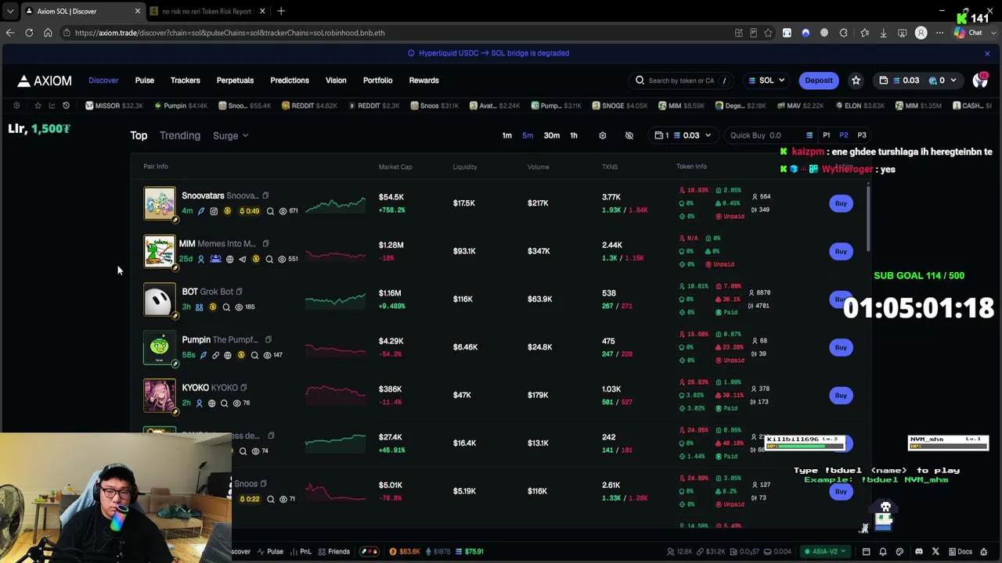Copy the MIM Memes Into M... address icon

tap(265, 243)
